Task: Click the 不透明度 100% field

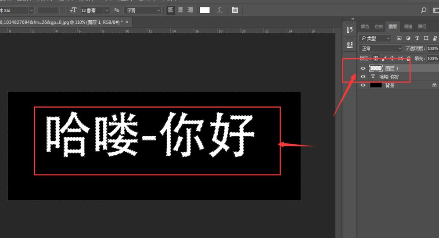Action: [432, 48]
